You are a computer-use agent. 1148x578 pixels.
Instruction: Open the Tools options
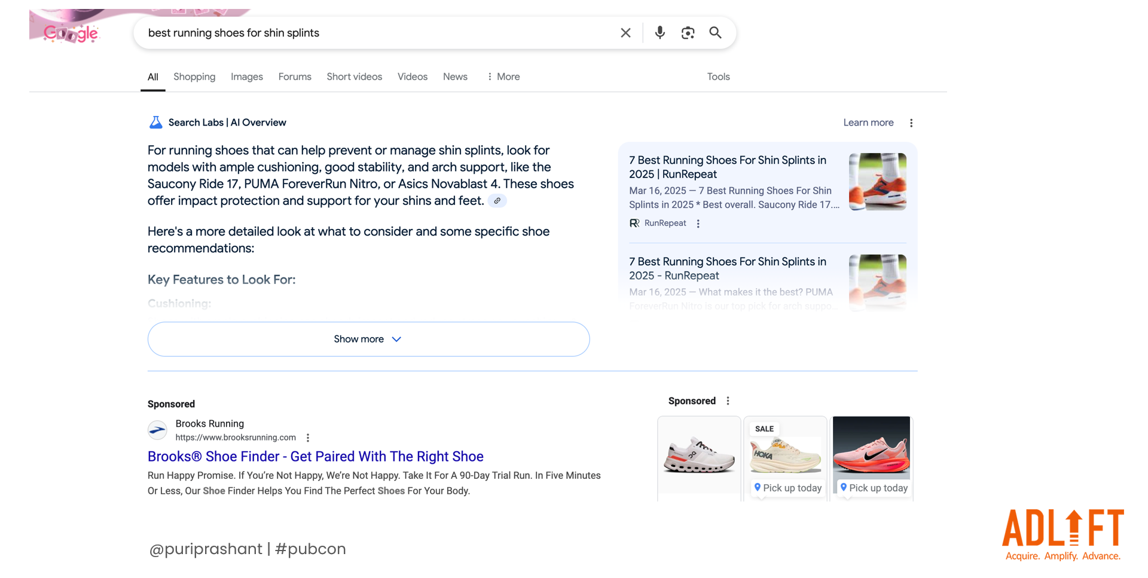(x=718, y=77)
